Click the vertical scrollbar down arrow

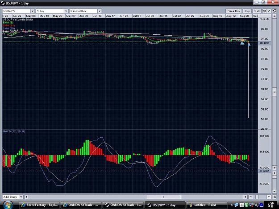click(x=275, y=168)
